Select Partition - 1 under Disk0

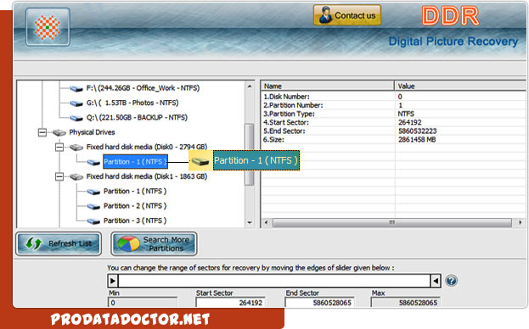135,162
